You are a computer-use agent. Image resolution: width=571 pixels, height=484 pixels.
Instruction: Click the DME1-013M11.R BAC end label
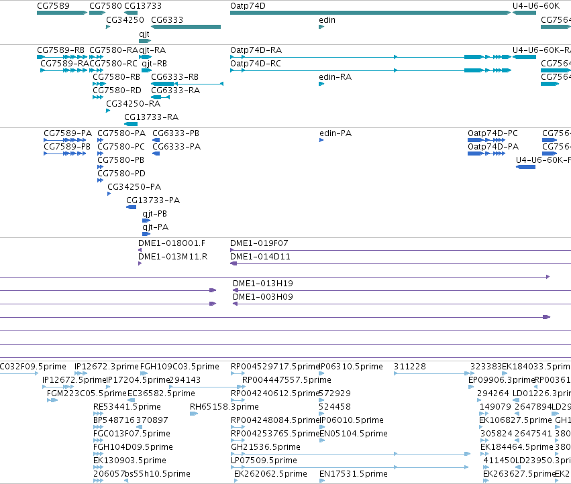[x=172, y=257]
